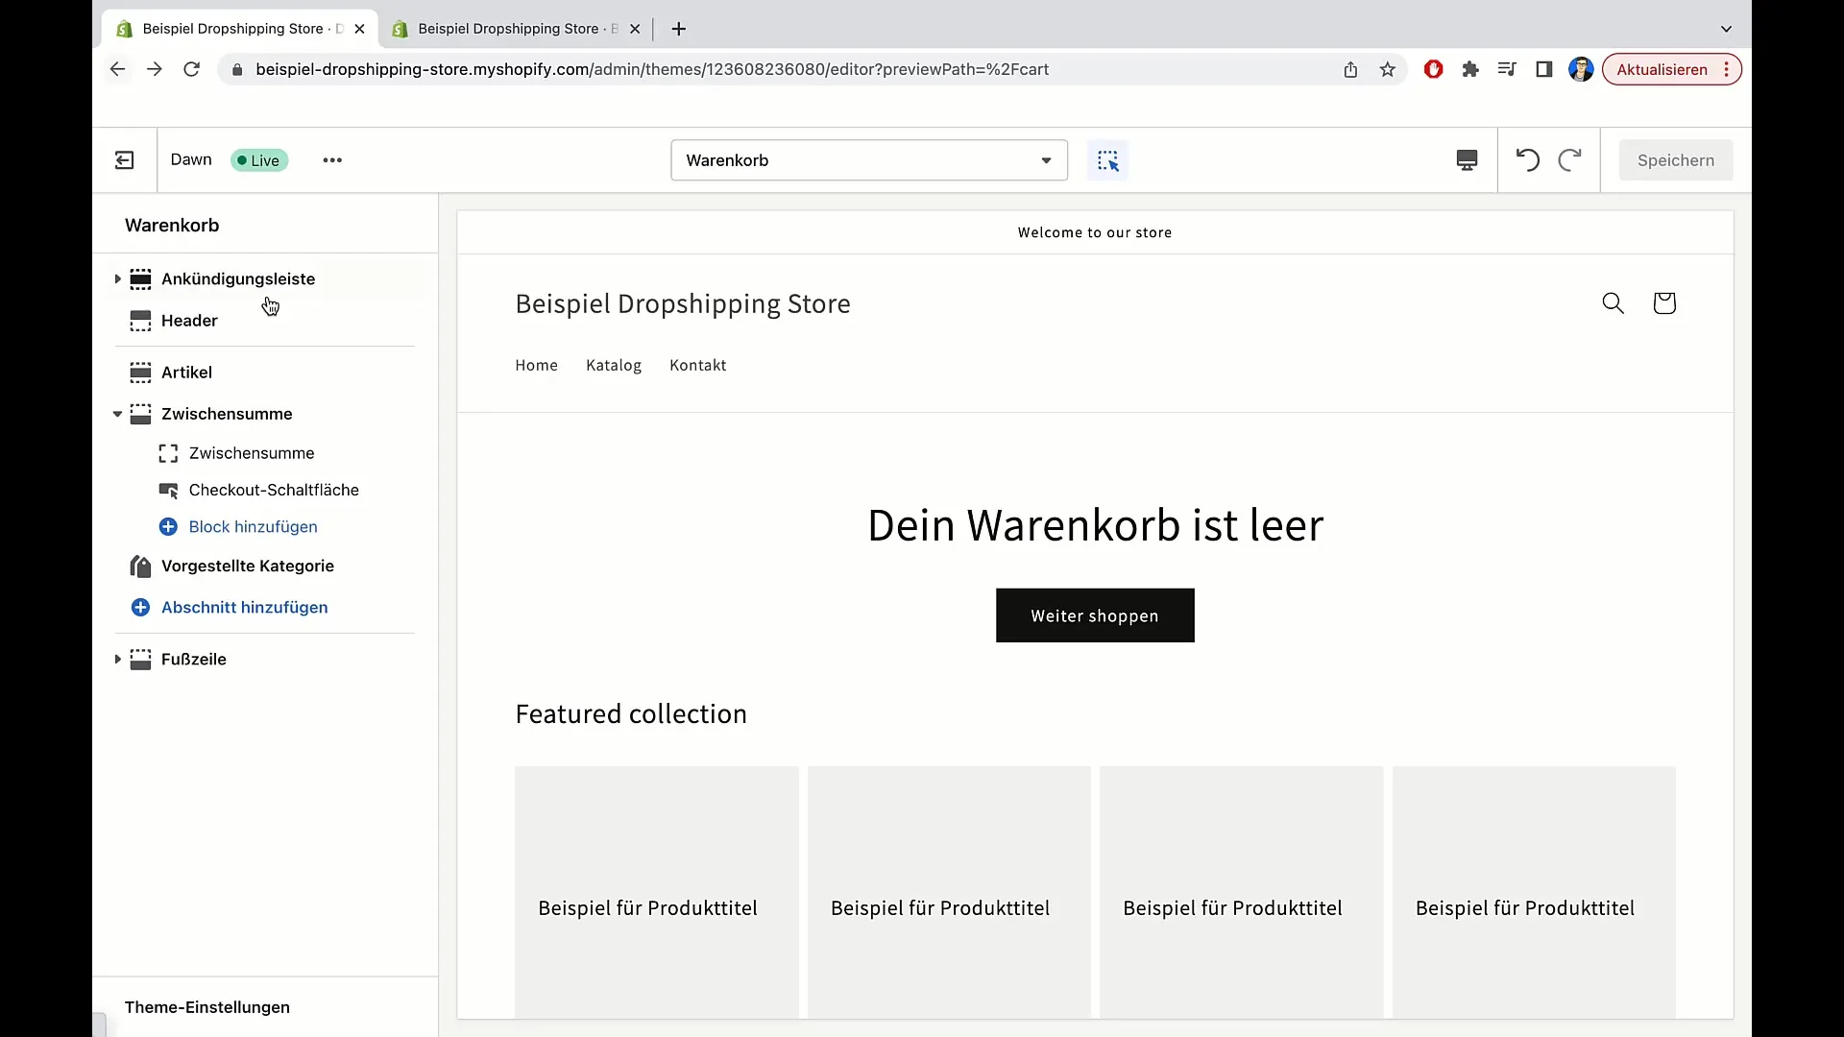Switch to the desktop viewport preview icon
The image size is (1844, 1037).
[1467, 160]
